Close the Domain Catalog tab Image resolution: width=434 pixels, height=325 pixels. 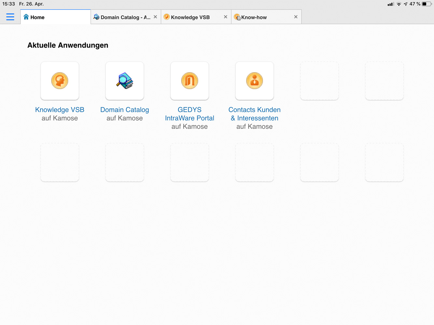155,17
